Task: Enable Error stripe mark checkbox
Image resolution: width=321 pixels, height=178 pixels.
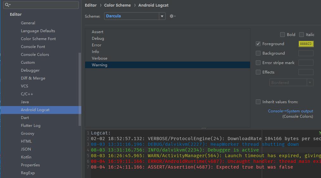Action: click(258, 63)
